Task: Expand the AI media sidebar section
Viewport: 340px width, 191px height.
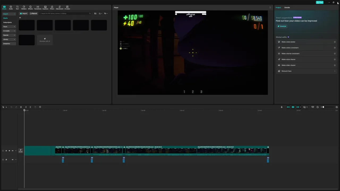Action: [x=9, y=31]
